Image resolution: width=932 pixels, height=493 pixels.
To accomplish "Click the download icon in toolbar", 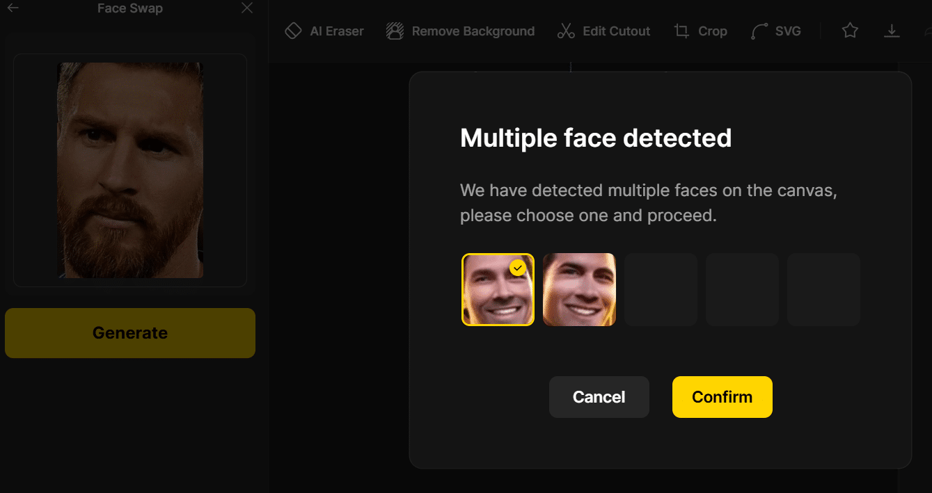I will tap(892, 31).
